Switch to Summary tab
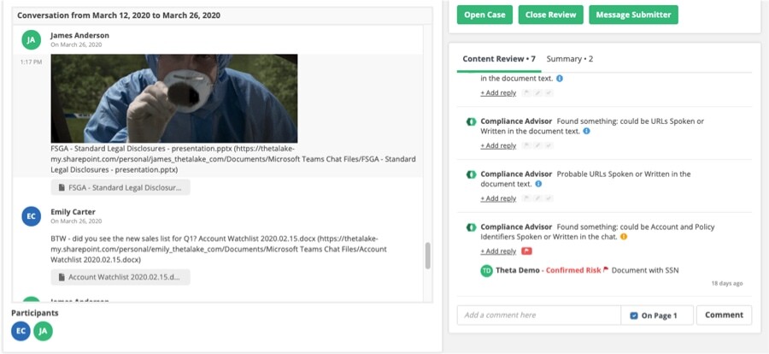769x354 pixels. tap(570, 59)
